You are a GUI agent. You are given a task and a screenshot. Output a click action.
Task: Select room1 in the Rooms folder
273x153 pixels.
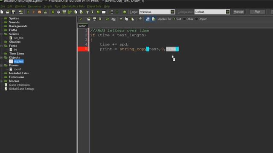pos(17,69)
